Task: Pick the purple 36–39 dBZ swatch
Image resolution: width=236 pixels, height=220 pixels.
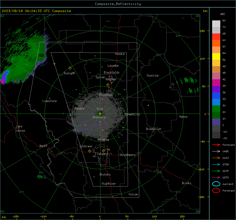Action: point(216,89)
